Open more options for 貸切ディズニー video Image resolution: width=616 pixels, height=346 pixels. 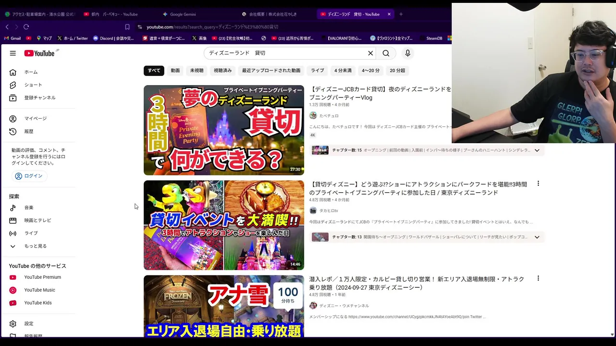click(538, 184)
